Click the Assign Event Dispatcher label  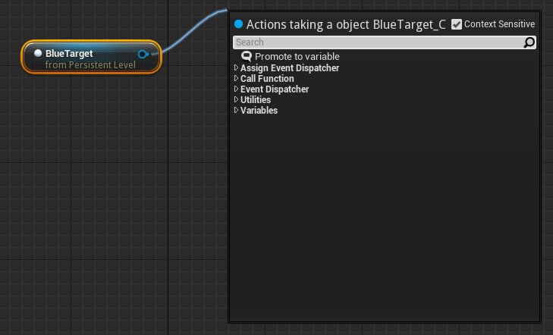(x=290, y=68)
